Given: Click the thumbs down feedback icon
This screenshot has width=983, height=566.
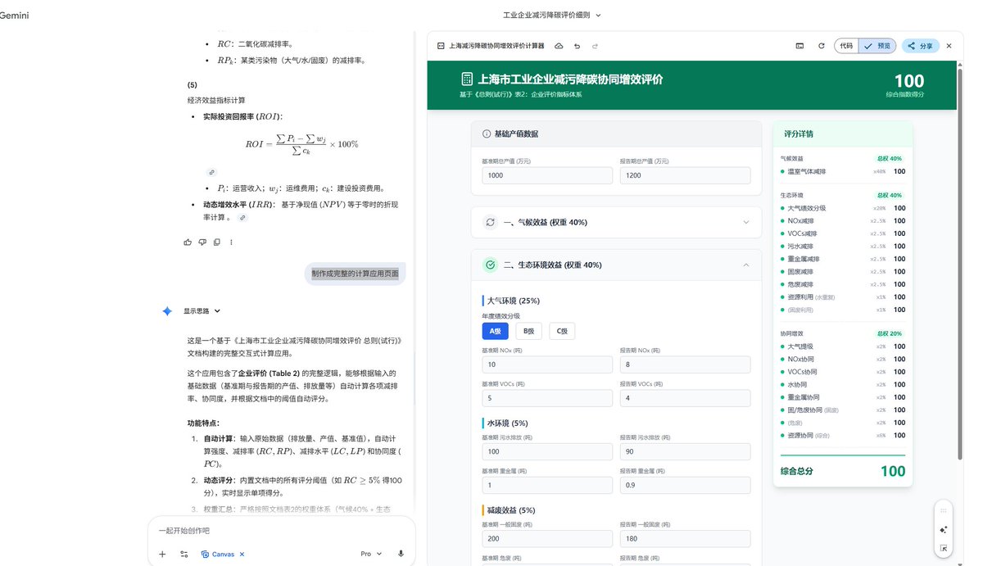Looking at the screenshot, I should click(202, 242).
